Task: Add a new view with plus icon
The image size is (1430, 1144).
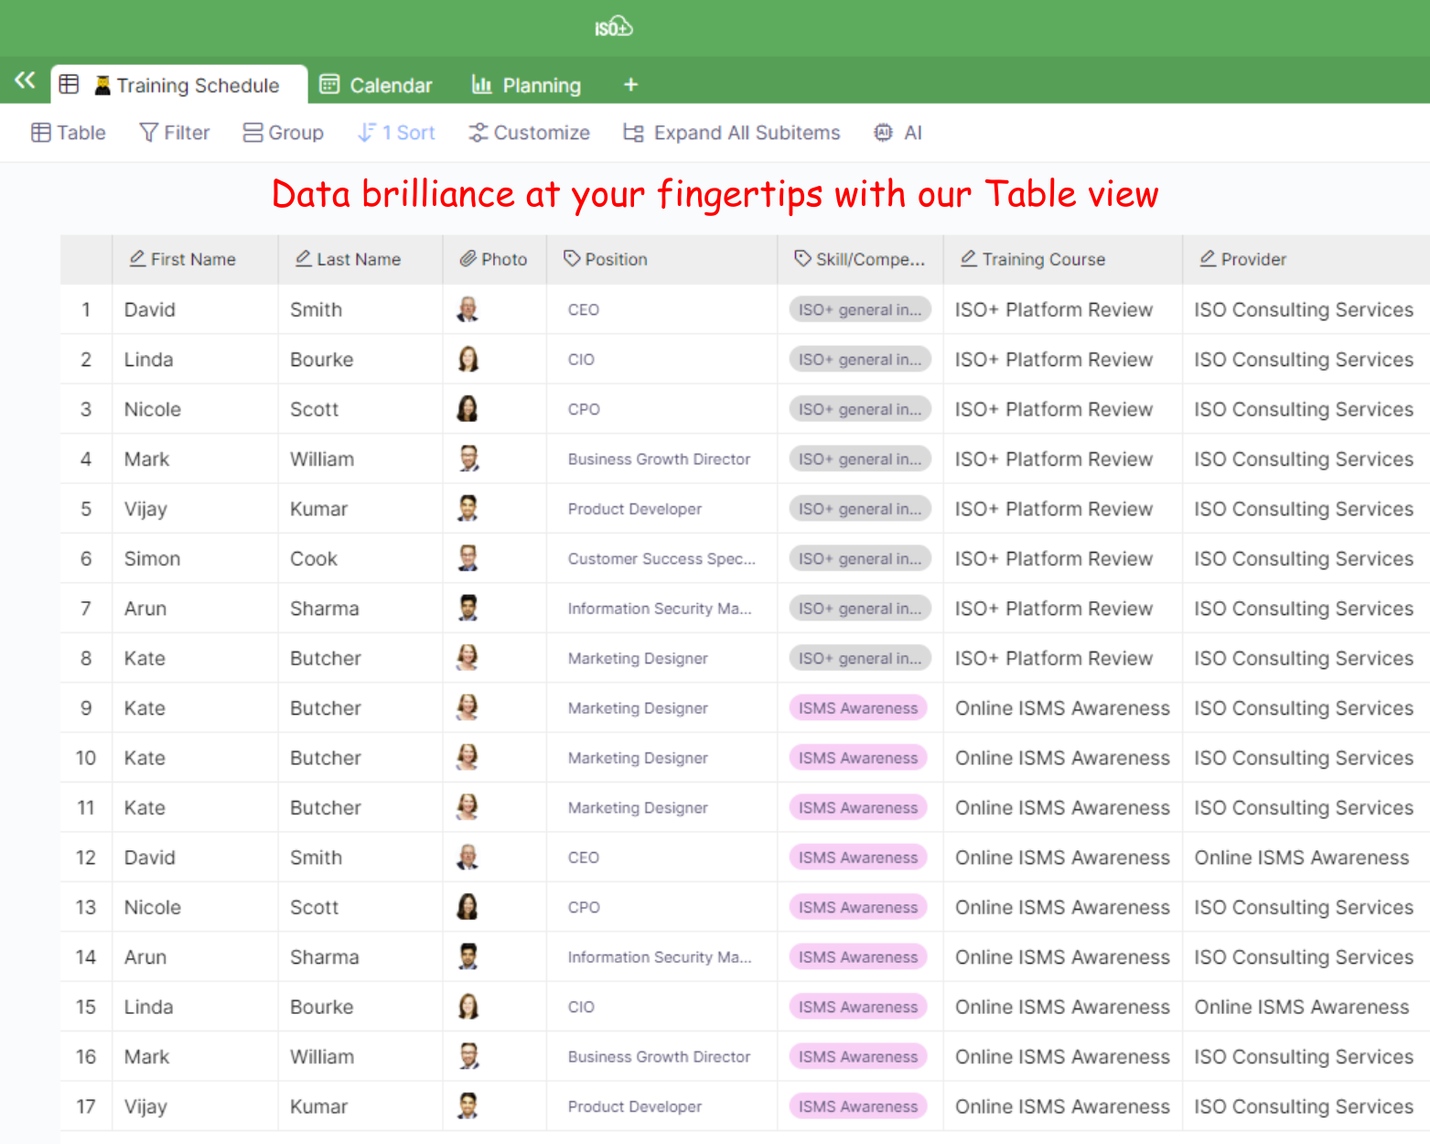Action: tap(630, 85)
